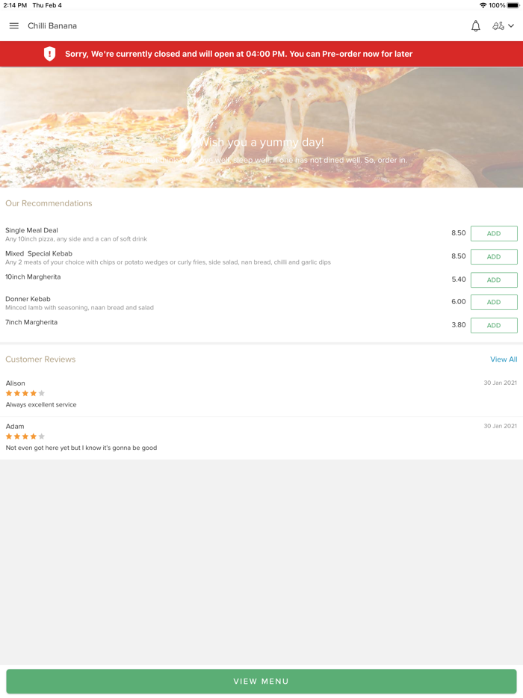523x698 pixels.
Task: Tap the Chilli Banana restaurant title
Action: [52, 26]
